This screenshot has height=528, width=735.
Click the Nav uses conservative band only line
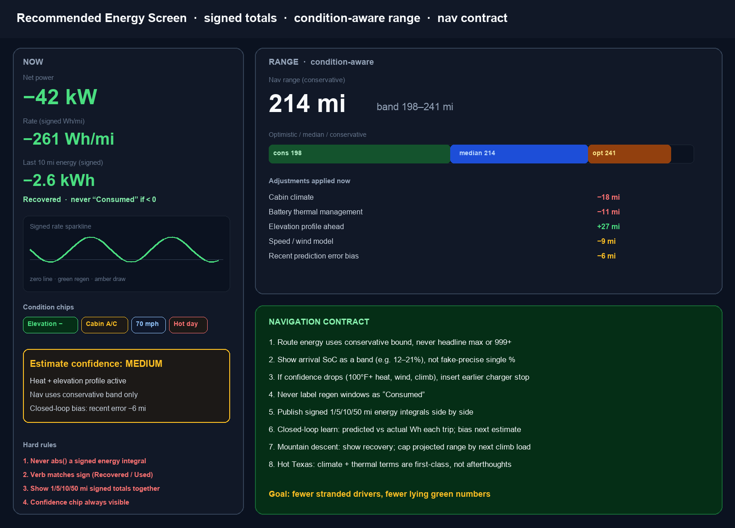tap(84, 394)
